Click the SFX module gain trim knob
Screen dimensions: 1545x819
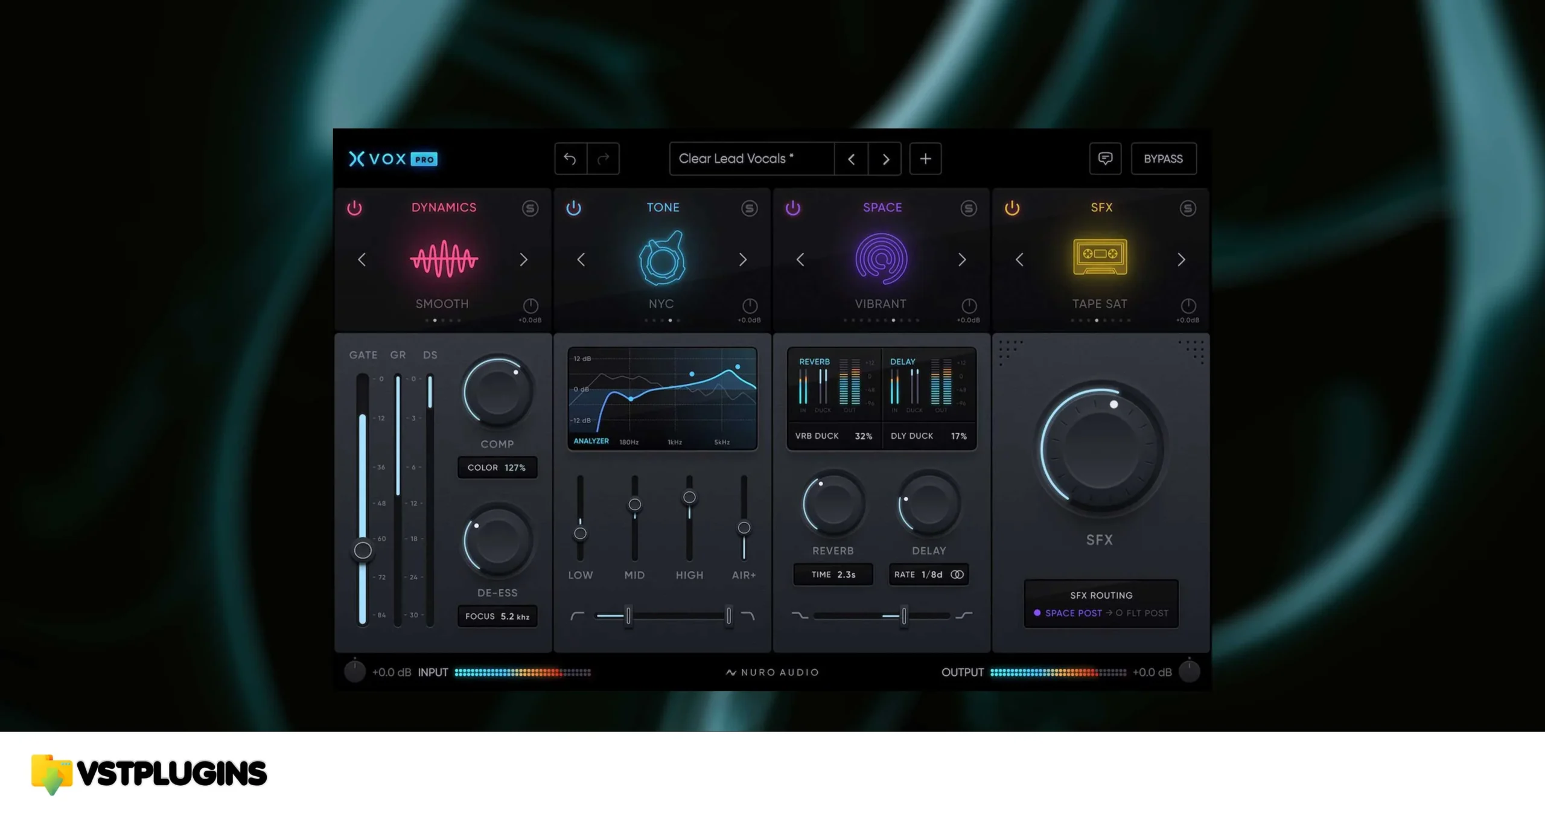1188,305
